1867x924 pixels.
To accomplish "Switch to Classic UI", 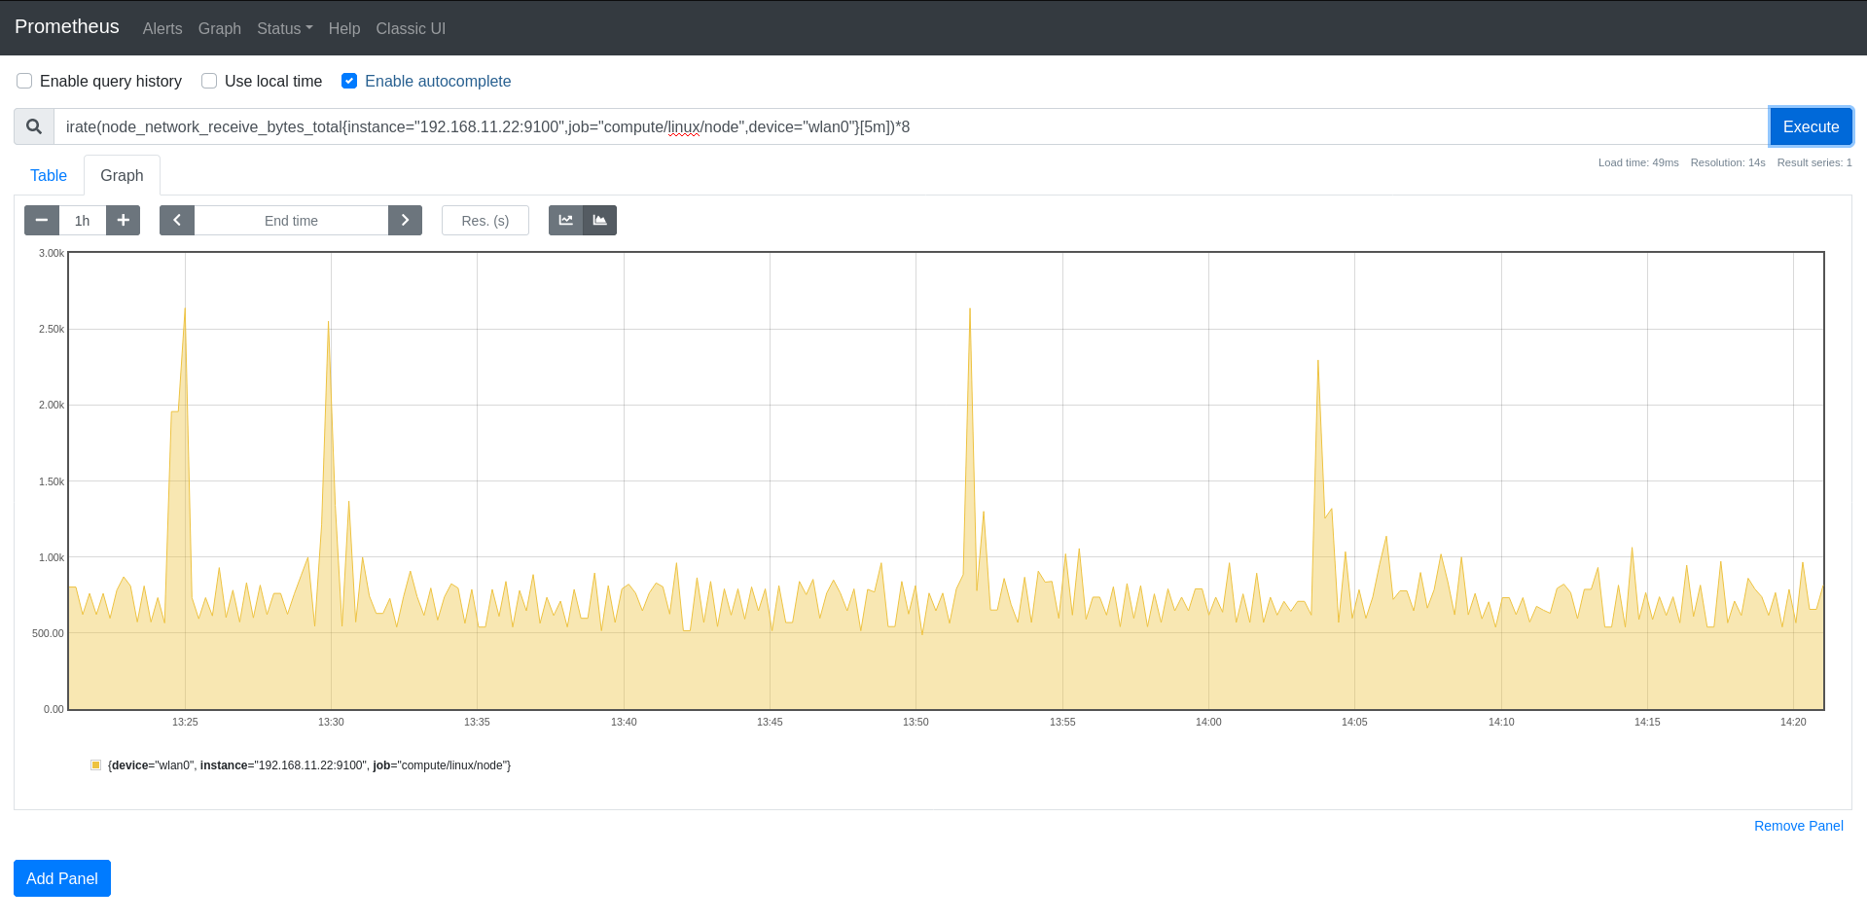I will tap(411, 29).
